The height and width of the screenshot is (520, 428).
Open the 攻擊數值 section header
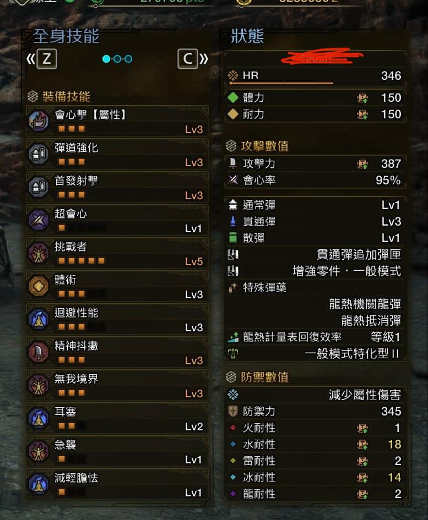(x=257, y=146)
